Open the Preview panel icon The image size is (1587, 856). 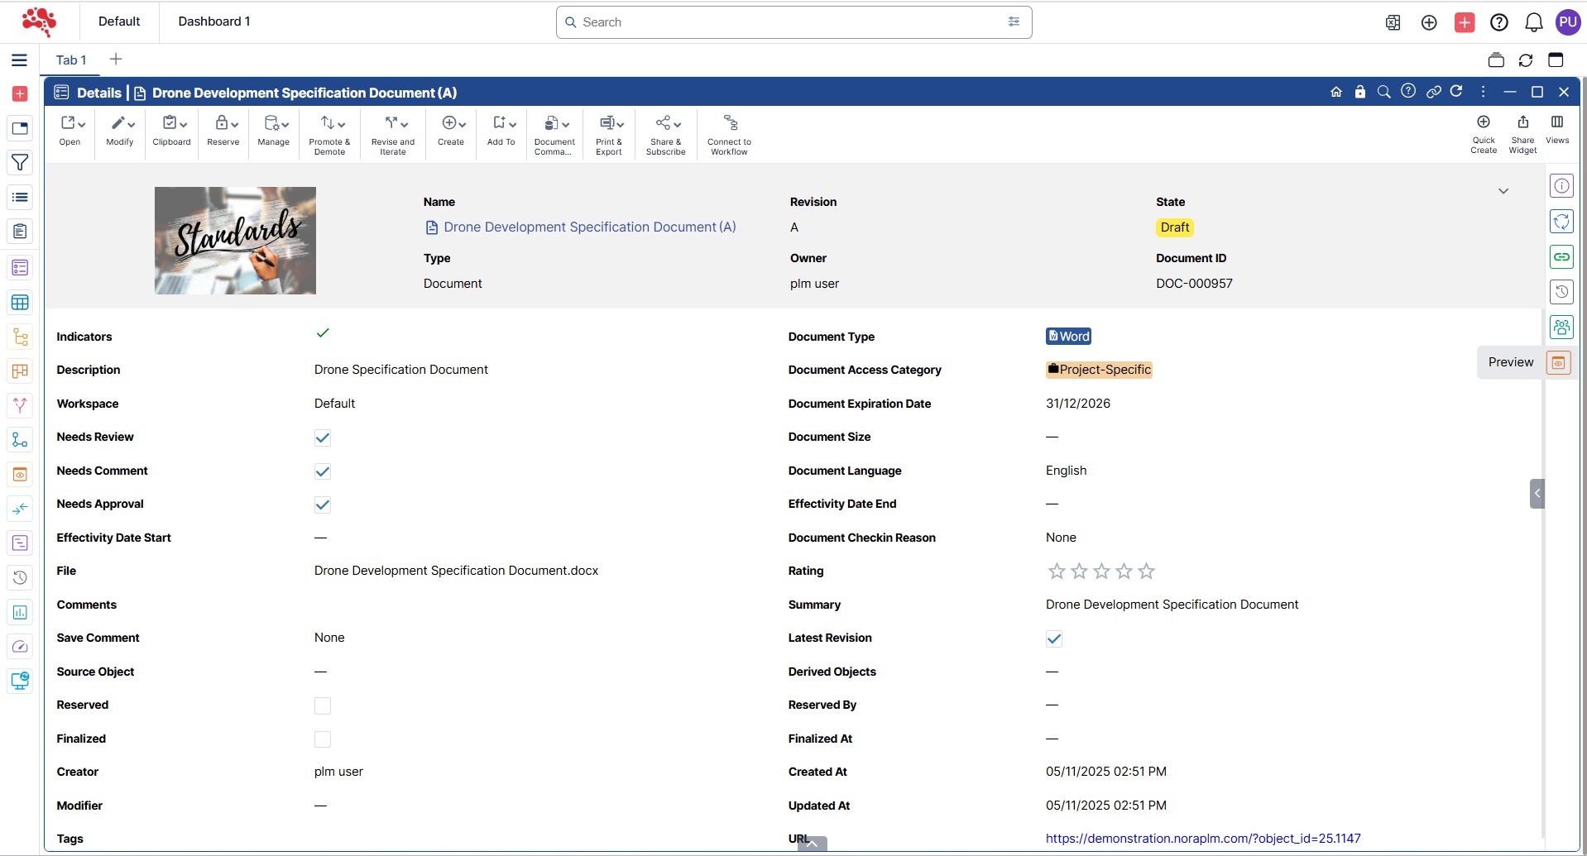[x=1558, y=363]
